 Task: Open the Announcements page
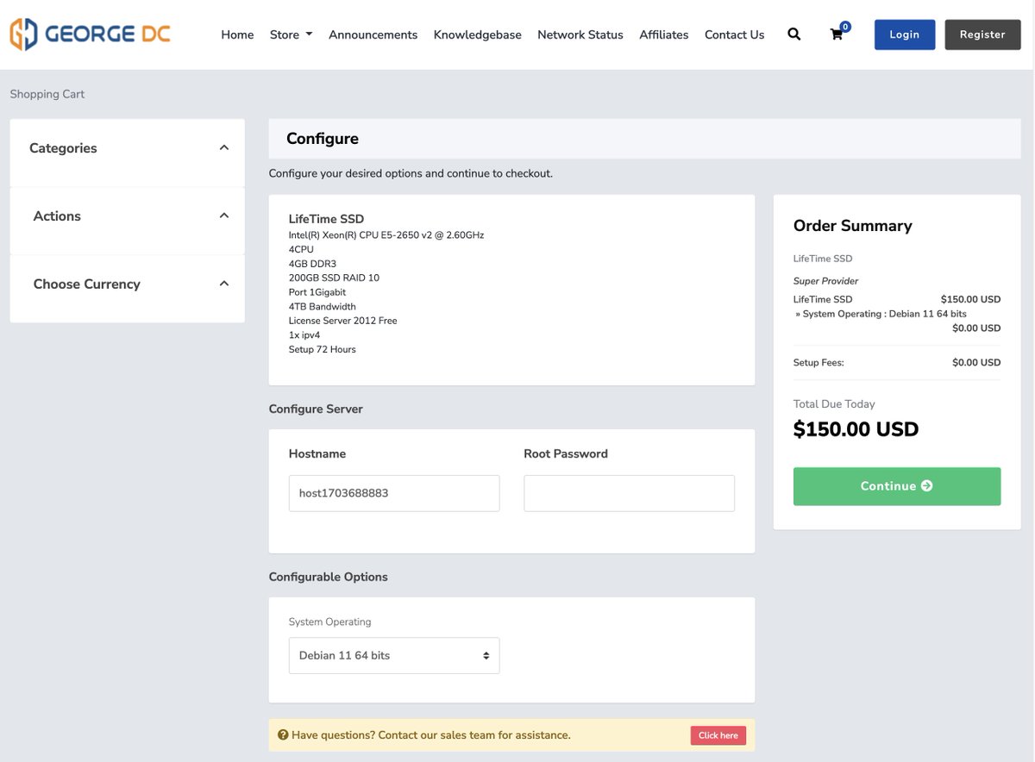click(373, 34)
